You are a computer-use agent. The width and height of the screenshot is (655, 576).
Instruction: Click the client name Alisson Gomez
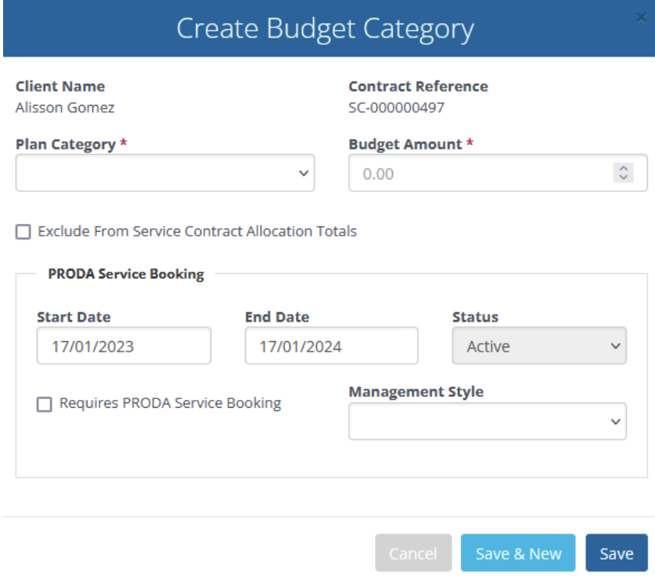pyautogui.click(x=65, y=108)
